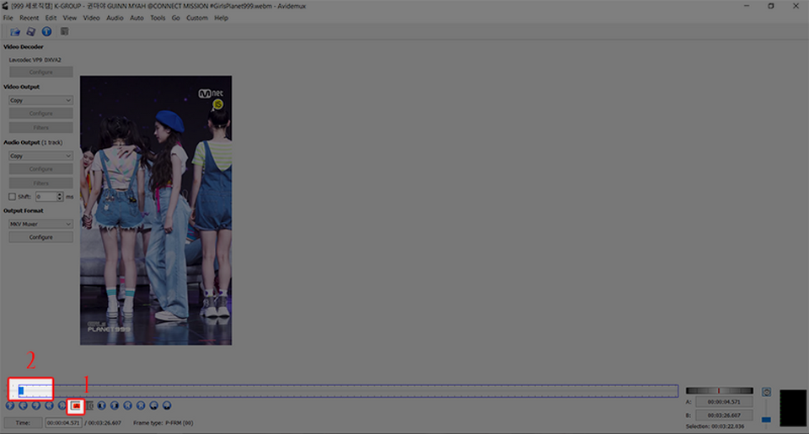The width and height of the screenshot is (809, 434).
Task: Search for the previous black frame
Action: 102,405
